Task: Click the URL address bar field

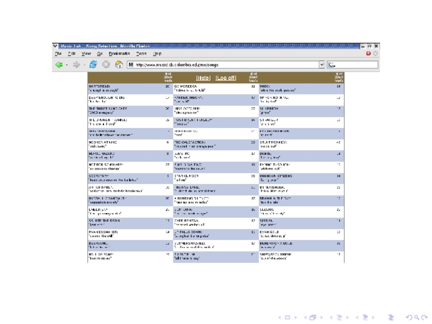Action: pyautogui.click(x=226, y=65)
